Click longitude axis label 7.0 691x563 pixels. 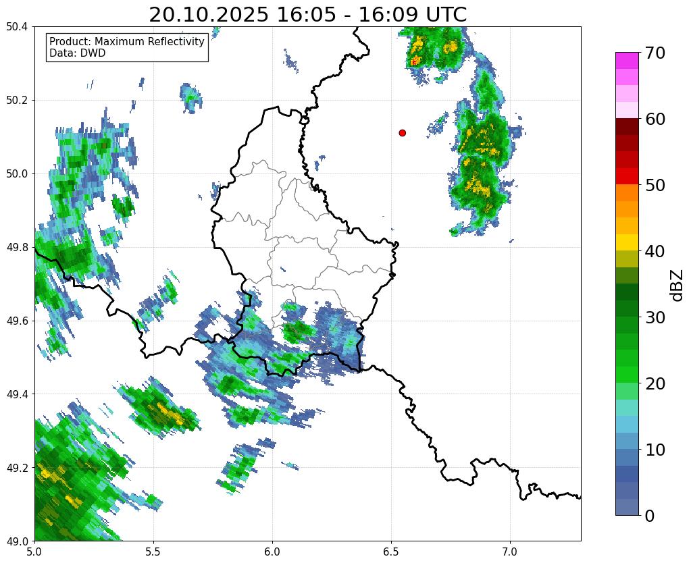pos(511,552)
